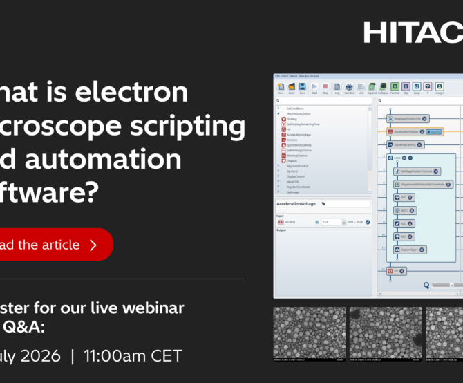Click the Assign toolbar icon
This screenshot has width=463, height=383.
click(440, 86)
